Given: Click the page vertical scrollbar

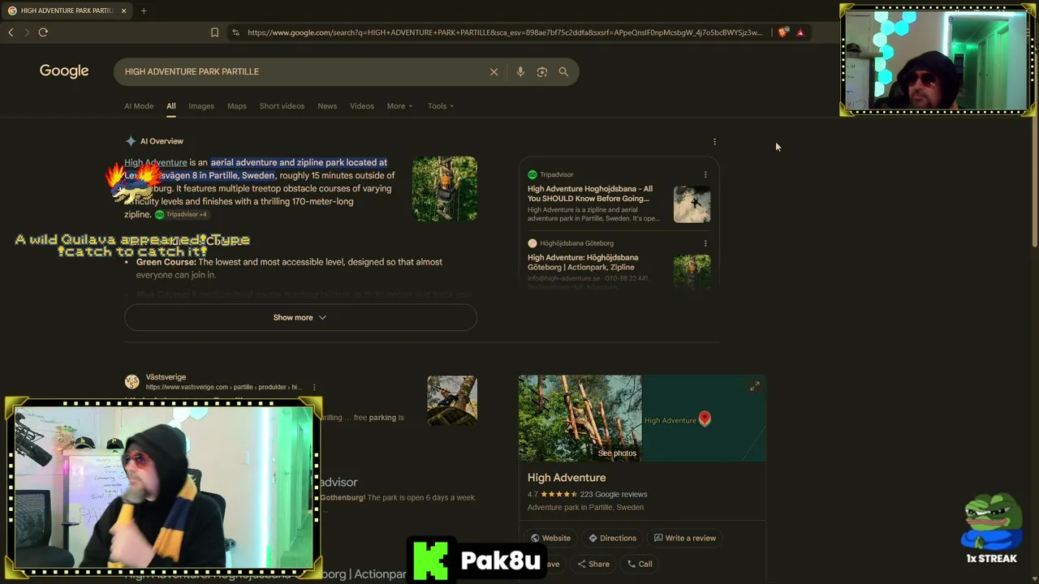Looking at the screenshot, I should 1035,182.
